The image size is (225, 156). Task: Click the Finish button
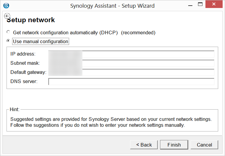tap(174, 145)
